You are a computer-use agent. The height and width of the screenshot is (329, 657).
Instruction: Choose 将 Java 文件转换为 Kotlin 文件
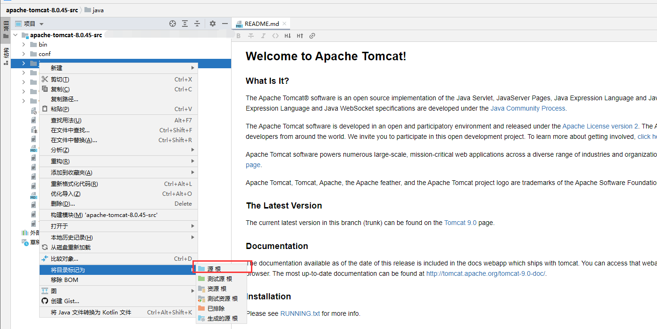pos(118,312)
